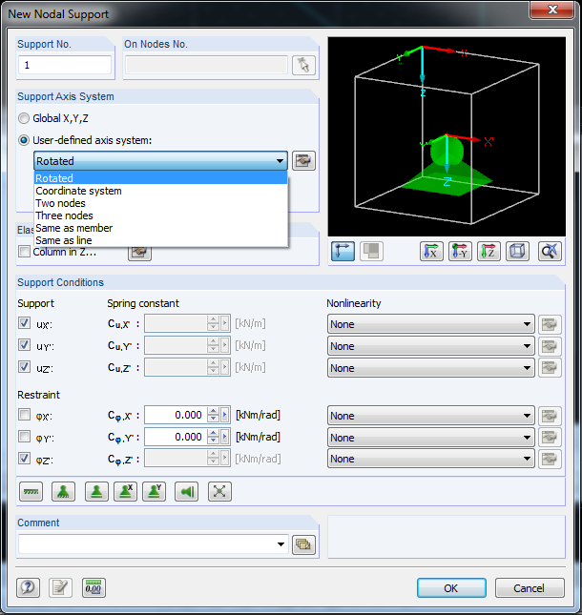Screen dimensions: 582x615
Task: Open nonlinearity dropdown for φY'
Action: click(x=527, y=438)
